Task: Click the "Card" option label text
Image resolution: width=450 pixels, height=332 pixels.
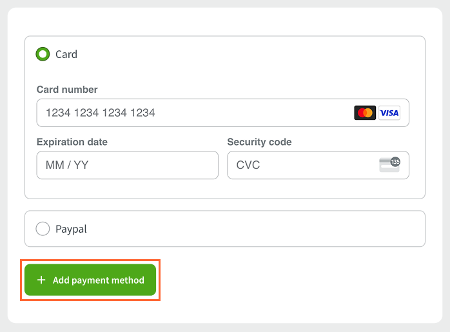Action: [66, 54]
